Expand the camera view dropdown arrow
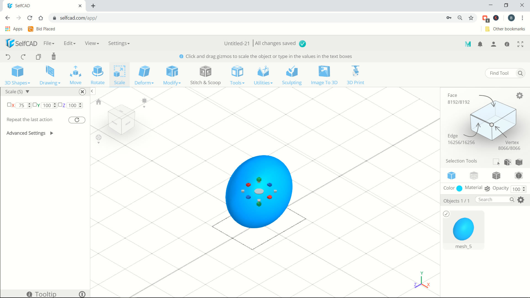 (x=144, y=107)
